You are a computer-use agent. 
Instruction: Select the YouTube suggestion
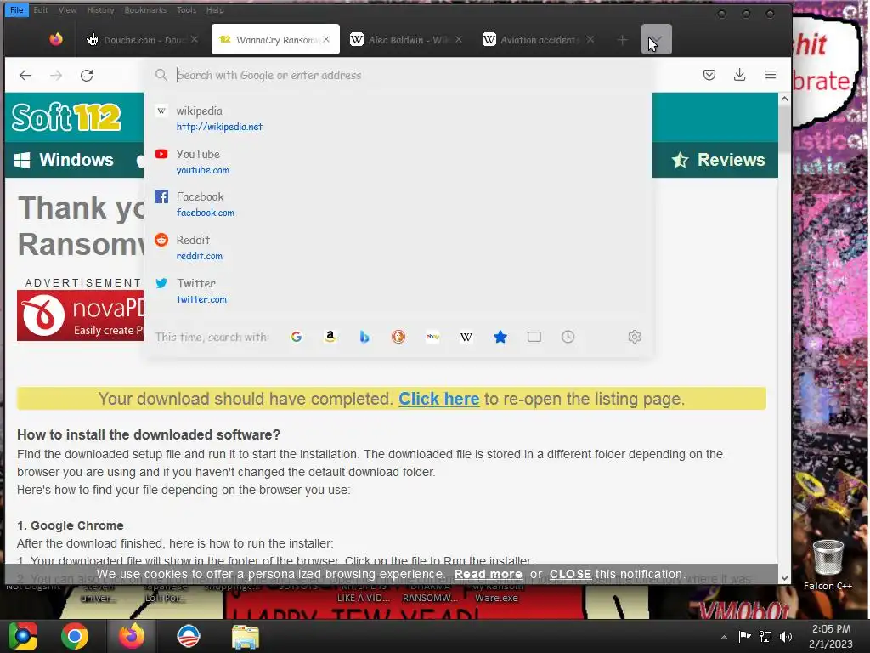coord(398,162)
